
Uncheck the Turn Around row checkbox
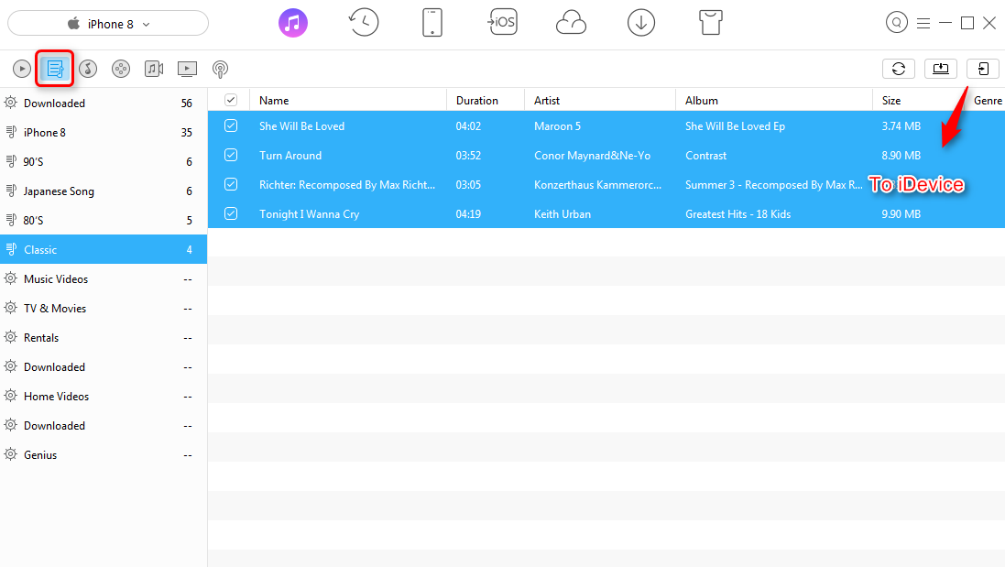click(231, 155)
